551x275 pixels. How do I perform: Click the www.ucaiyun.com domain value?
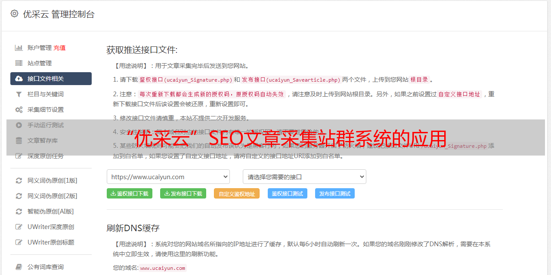pos(163,268)
